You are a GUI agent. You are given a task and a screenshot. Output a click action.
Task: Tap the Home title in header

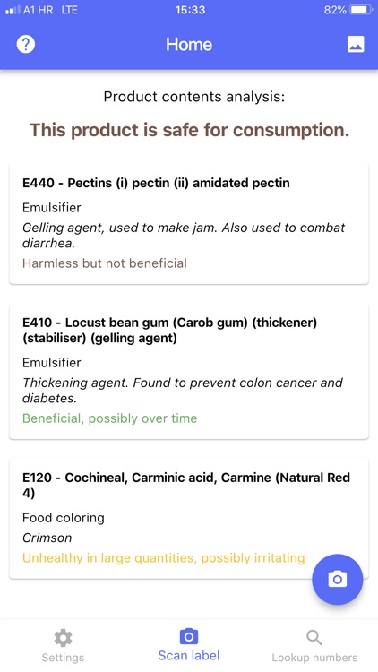[189, 44]
